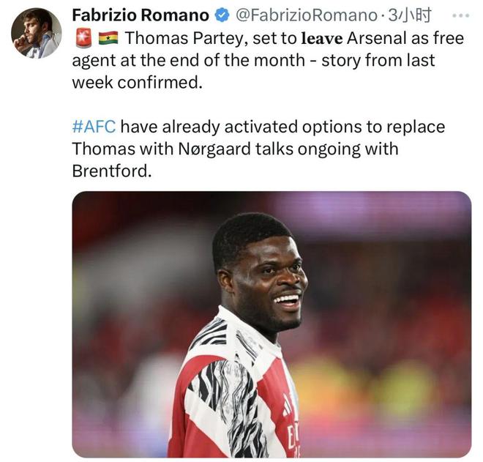Click the Ghana flag emoji

click(108, 39)
